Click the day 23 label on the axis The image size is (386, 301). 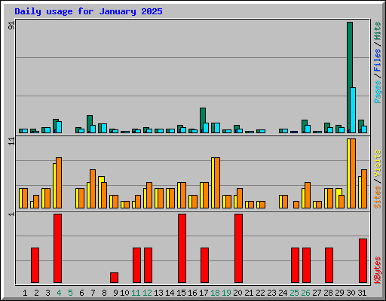point(271,293)
